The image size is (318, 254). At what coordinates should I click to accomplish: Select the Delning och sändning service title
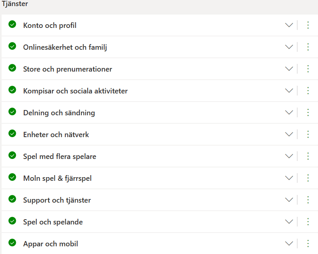[59, 113]
